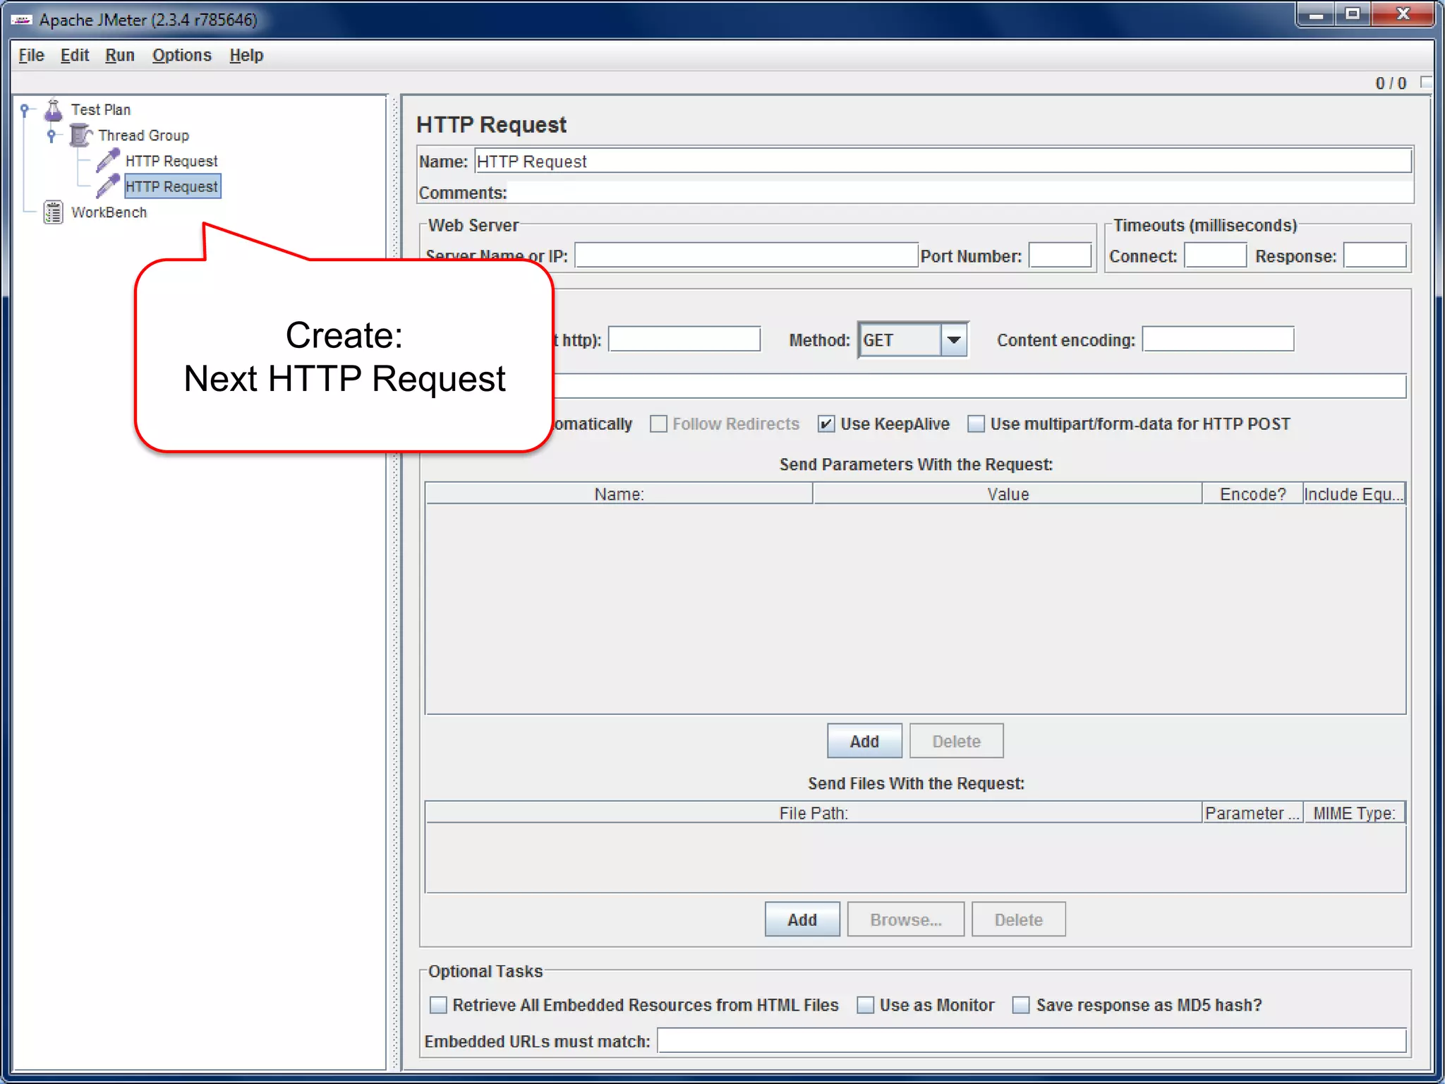Click the Name: column header in parameters table

coord(619,494)
